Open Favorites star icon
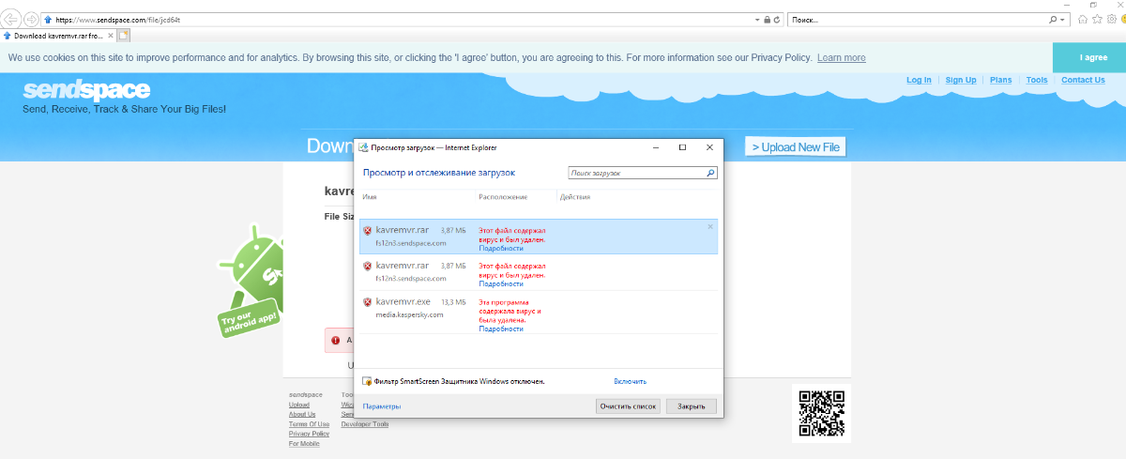 1097,19
